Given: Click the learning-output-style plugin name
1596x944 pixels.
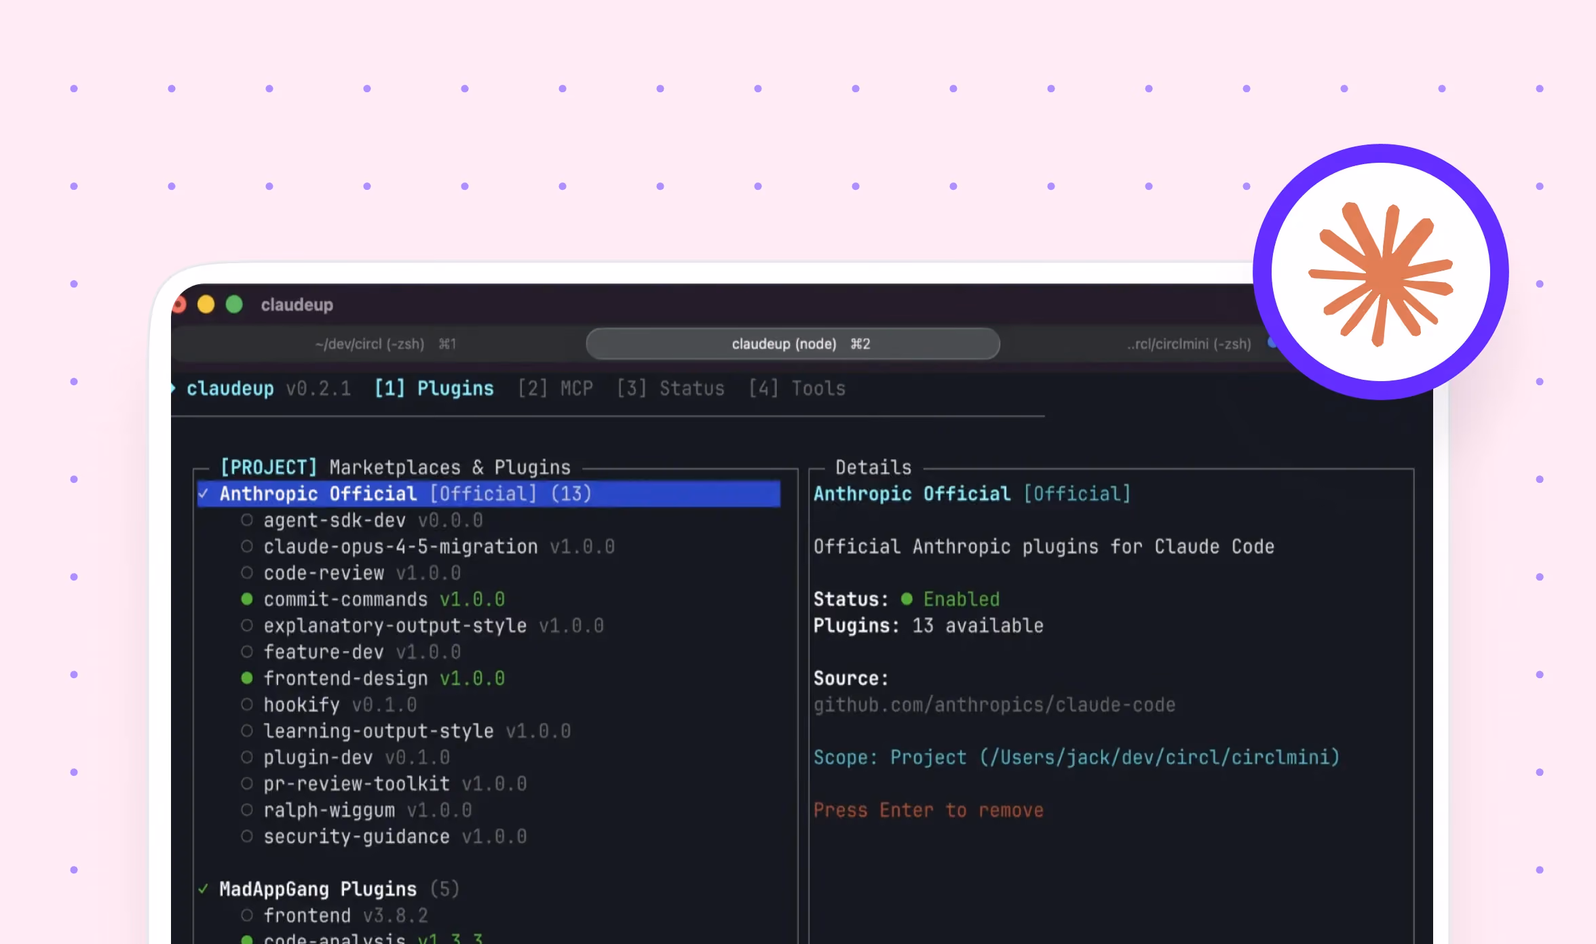Looking at the screenshot, I should [x=379, y=731].
